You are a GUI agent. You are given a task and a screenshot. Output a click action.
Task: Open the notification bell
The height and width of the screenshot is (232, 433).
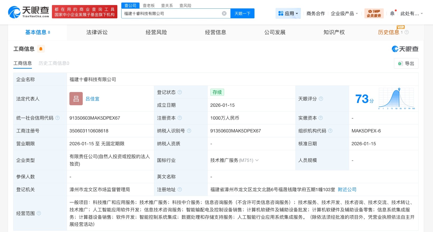(392, 13)
